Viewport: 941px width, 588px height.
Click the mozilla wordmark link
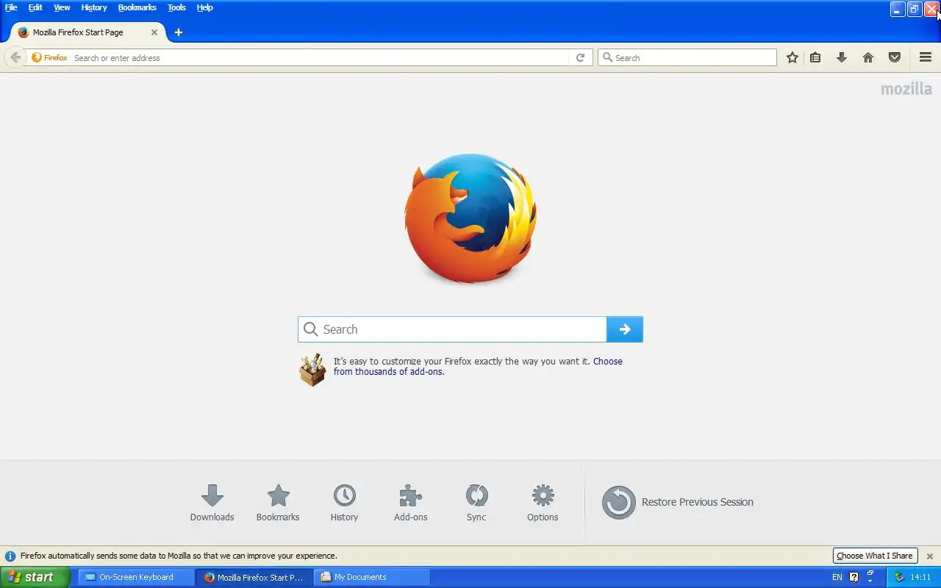tap(906, 89)
